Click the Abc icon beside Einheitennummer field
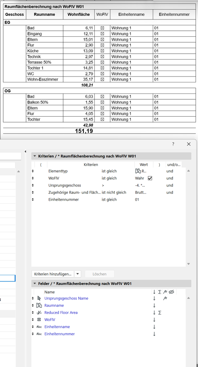Screen dimensions: 198x367 (x=39, y=334)
